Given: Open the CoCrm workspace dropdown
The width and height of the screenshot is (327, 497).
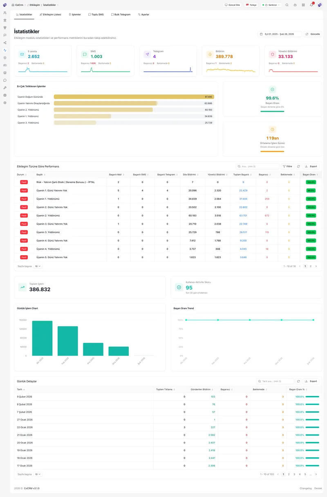Looking at the screenshot, I should pyautogui.click(x=19, y=5).
